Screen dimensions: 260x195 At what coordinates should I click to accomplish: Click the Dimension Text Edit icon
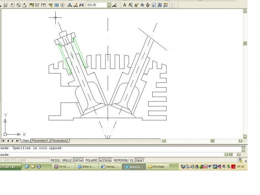[76, 5]
